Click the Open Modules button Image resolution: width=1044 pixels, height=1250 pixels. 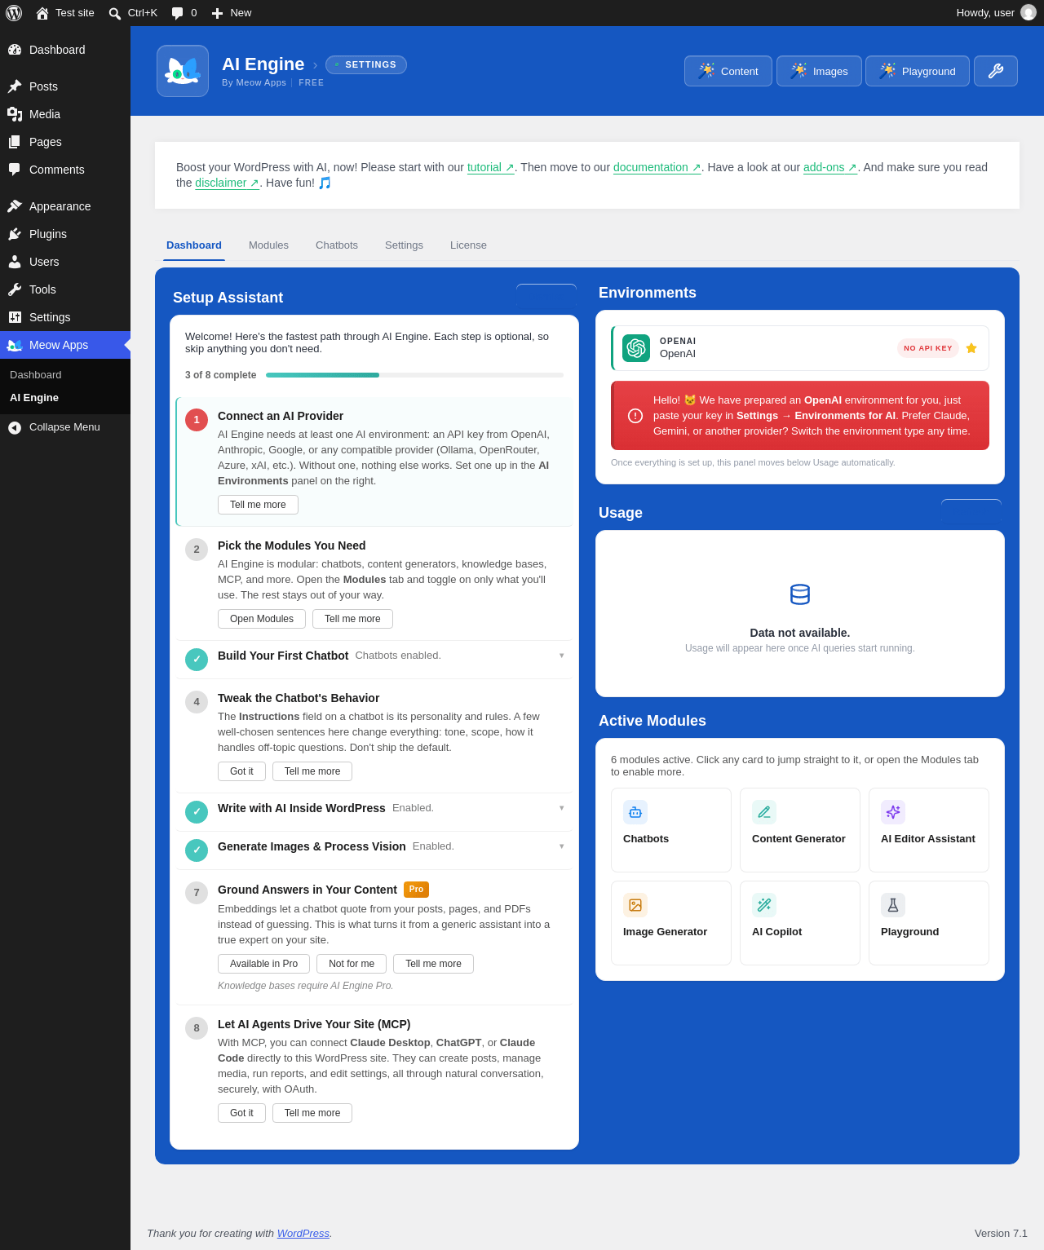coord(262,619)
